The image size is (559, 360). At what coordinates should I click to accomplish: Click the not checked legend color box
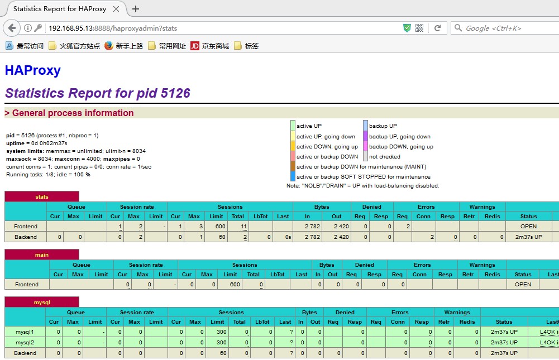click(x=365, y=156)
